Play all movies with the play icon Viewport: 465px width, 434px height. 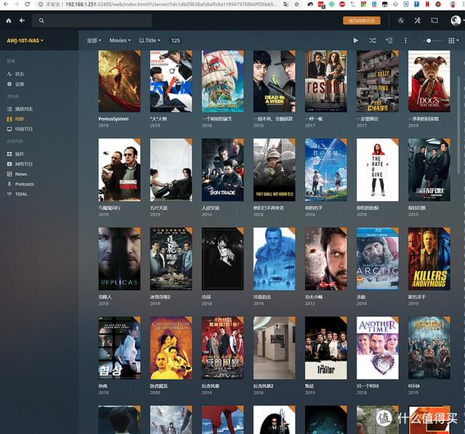tap(355, 41)
